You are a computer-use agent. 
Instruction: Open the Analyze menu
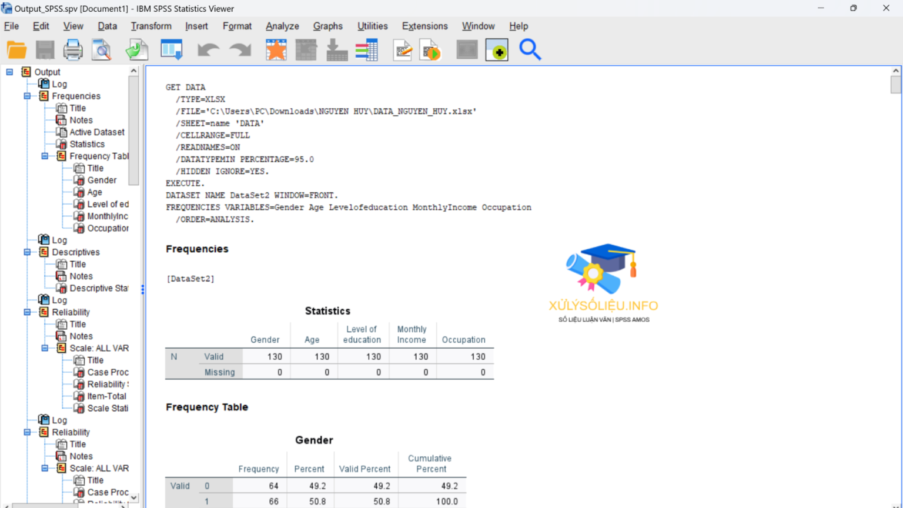tap(282, 26)
